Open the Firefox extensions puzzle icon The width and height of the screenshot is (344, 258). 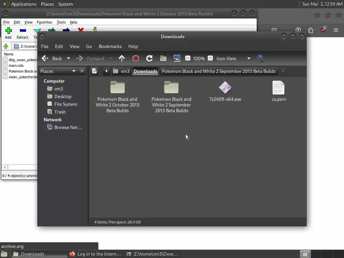click(310, 30)
